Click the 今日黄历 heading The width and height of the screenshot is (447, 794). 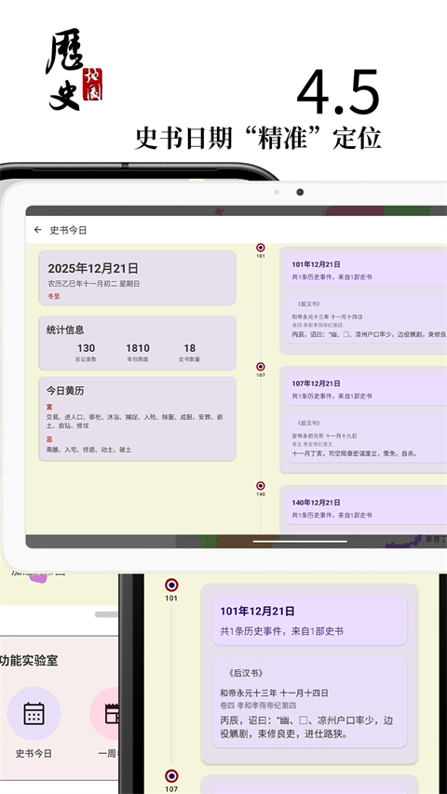pos(65,391)
